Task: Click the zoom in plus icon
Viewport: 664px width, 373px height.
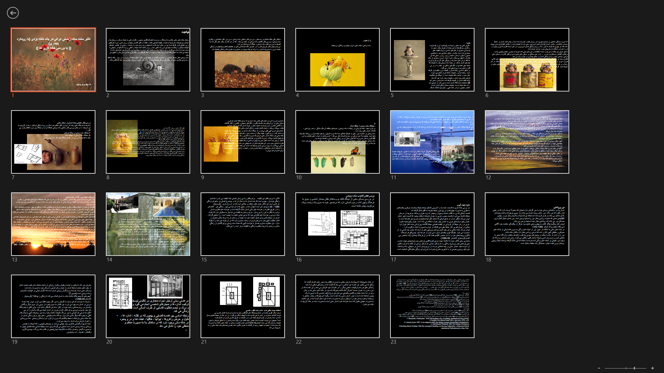Action: click(653, 368)
